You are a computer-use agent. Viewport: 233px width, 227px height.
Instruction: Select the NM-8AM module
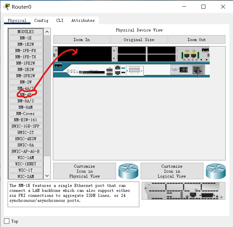[26, 107]
